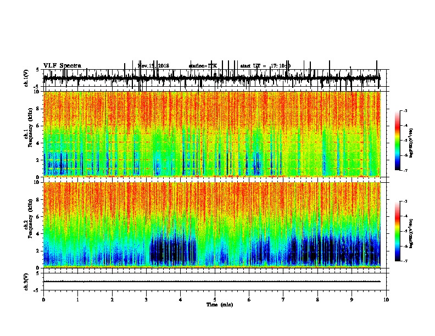Select the "station=ITK" header label
The image size is (435, 336).
pyautogui.click(x=203, y=66)
